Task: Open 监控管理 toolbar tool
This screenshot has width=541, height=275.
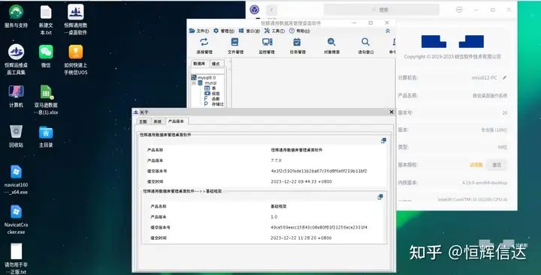Action: [x=267, y=46]
